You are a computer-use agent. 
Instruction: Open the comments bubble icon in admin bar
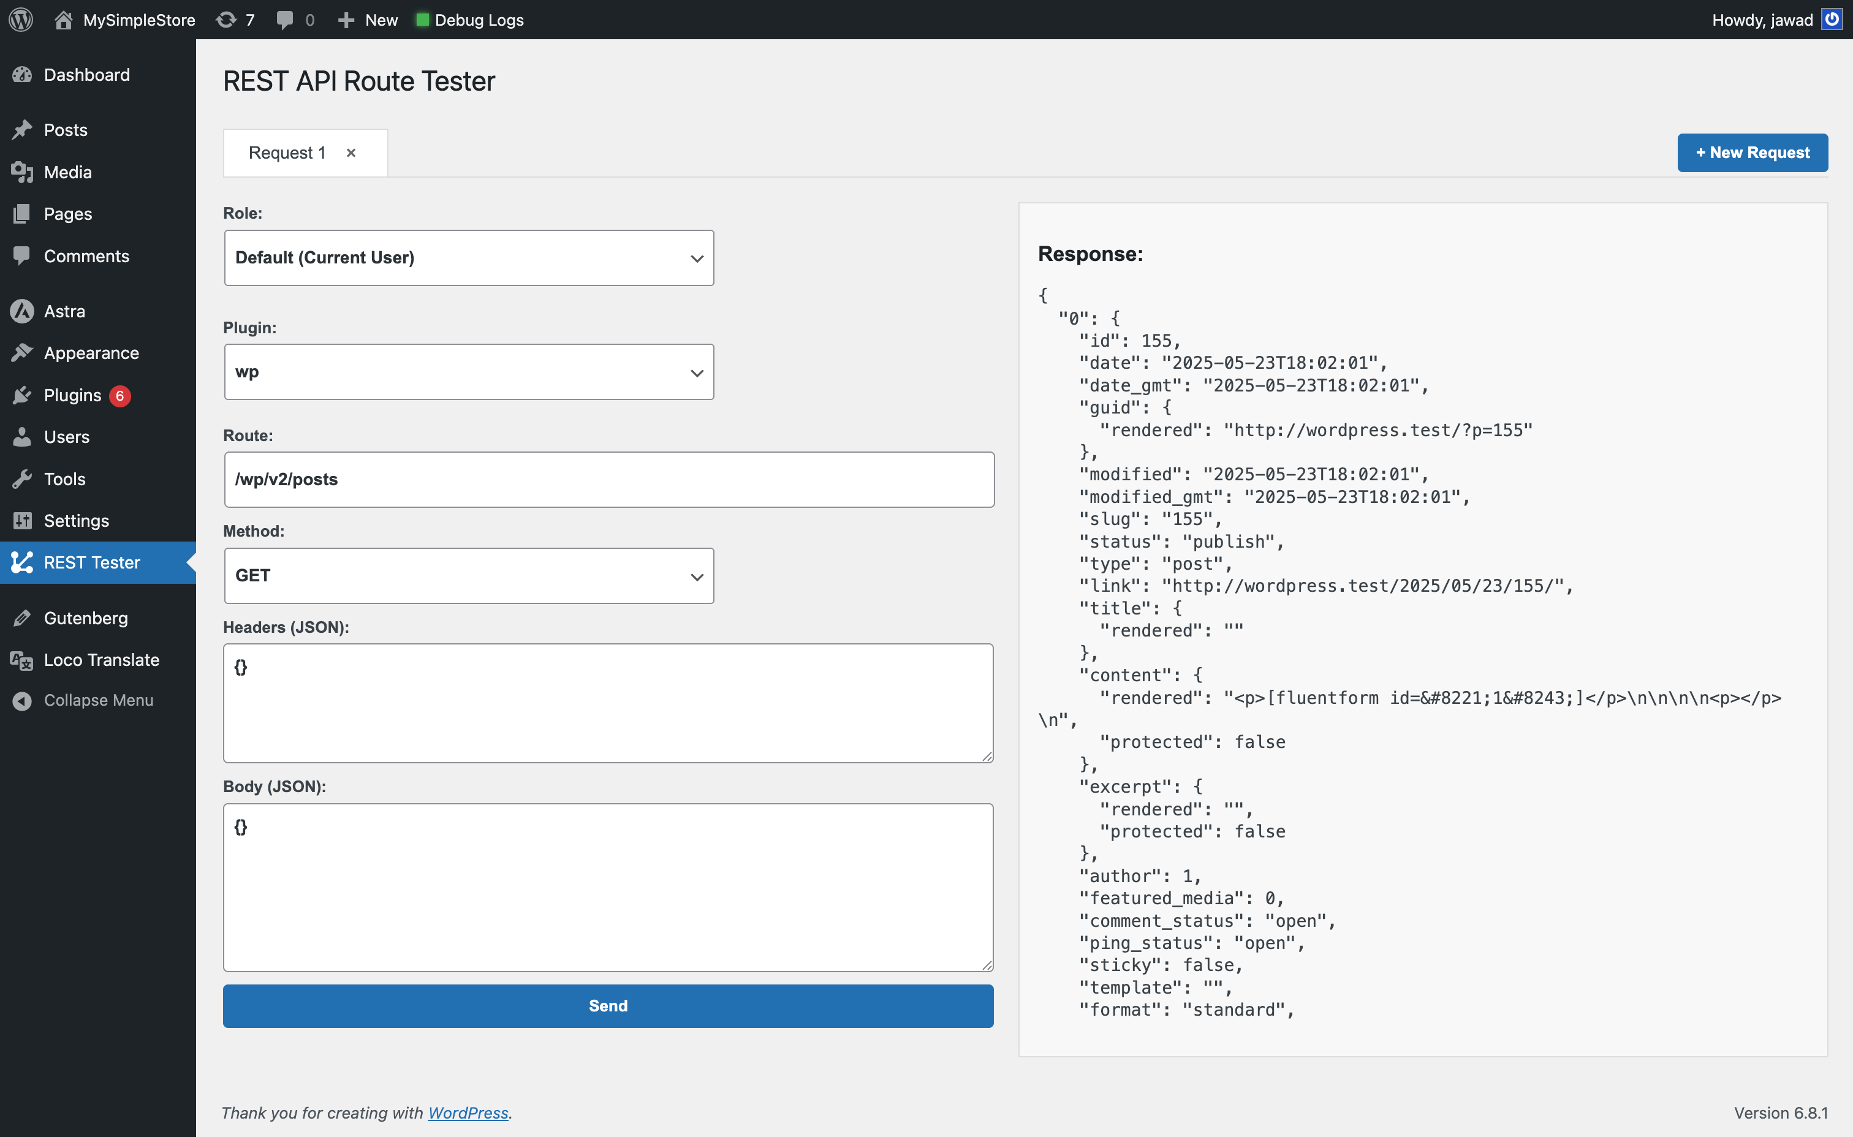click(x=285, y=20)
